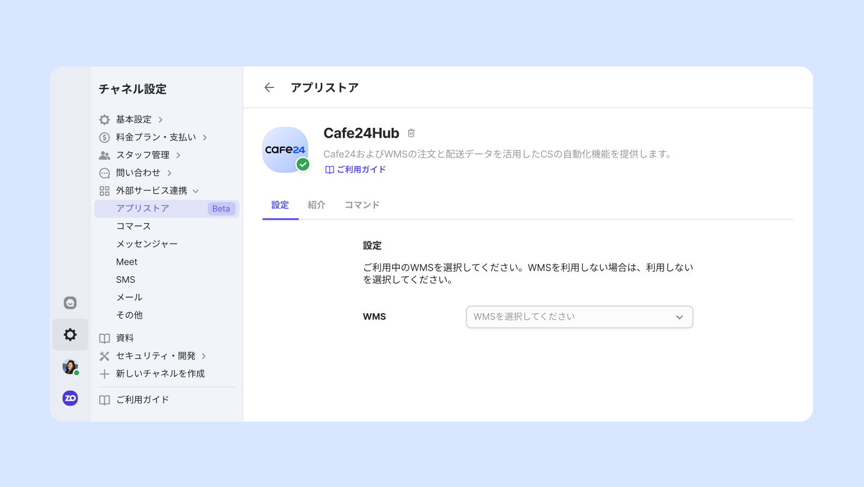Image resolution: width=864 pixels, height=487 pixels.
Task: Open セキュリティ・開発 in the sidebar
Action: tap(156, 356)
